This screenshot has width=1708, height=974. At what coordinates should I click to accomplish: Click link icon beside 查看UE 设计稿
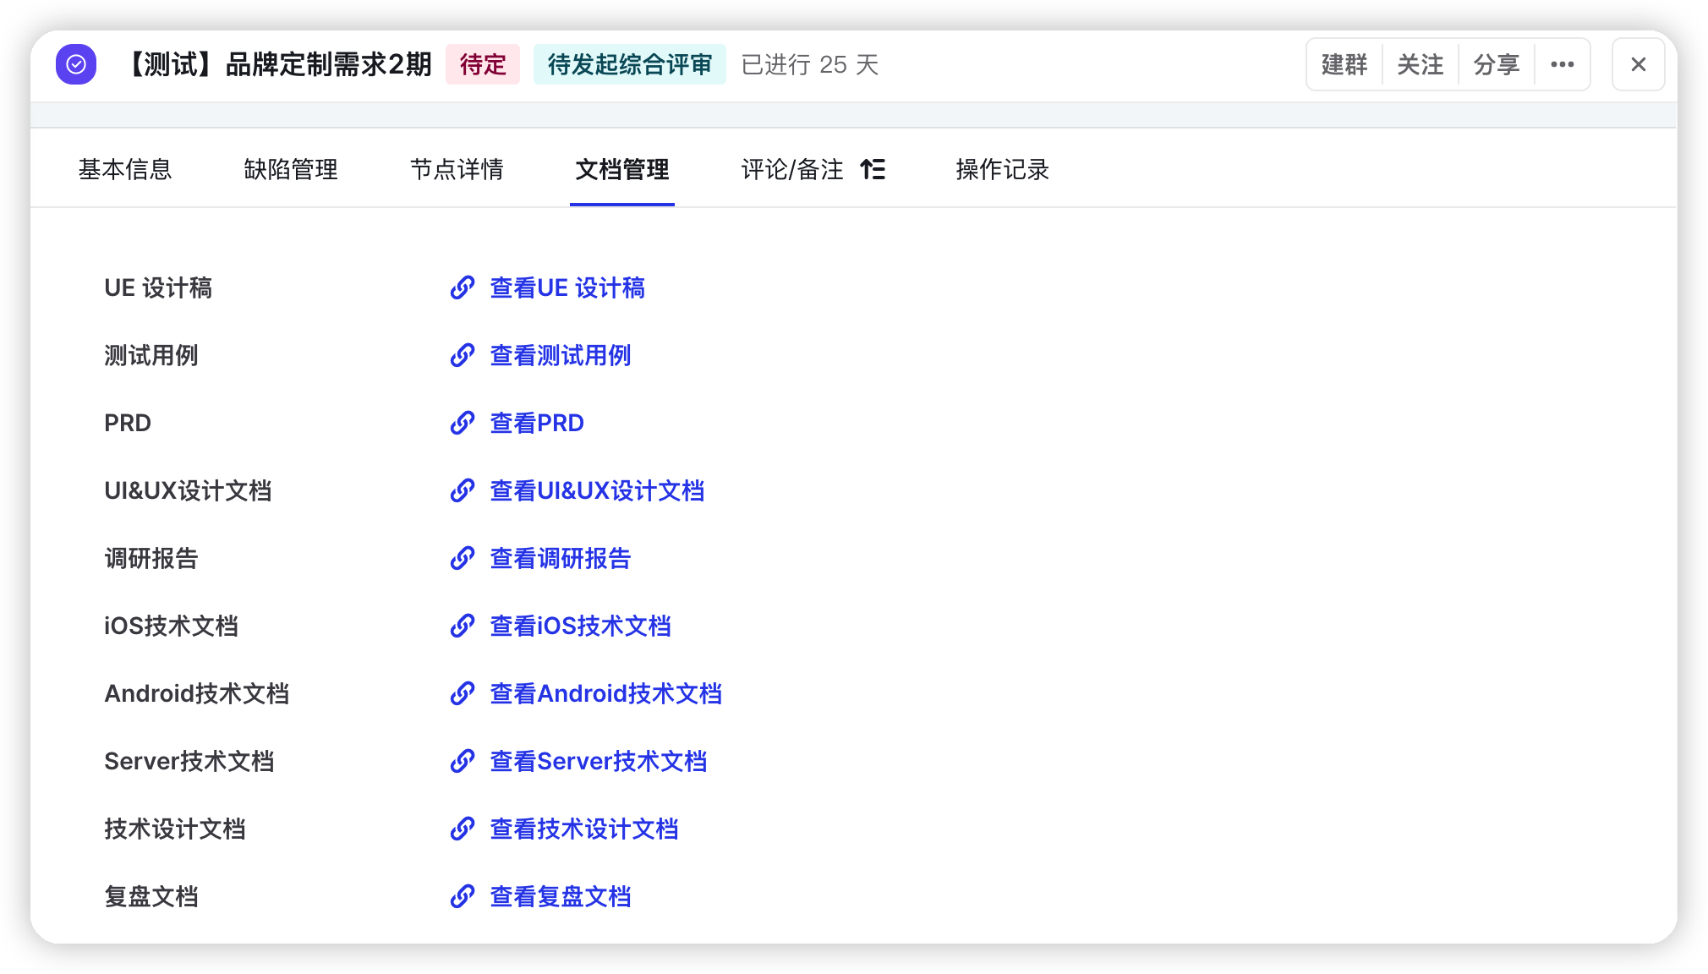coord(463,287)
